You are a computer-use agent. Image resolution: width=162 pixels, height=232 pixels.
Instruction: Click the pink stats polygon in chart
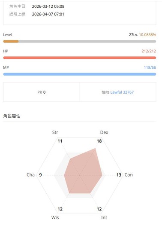click(83, 173)
